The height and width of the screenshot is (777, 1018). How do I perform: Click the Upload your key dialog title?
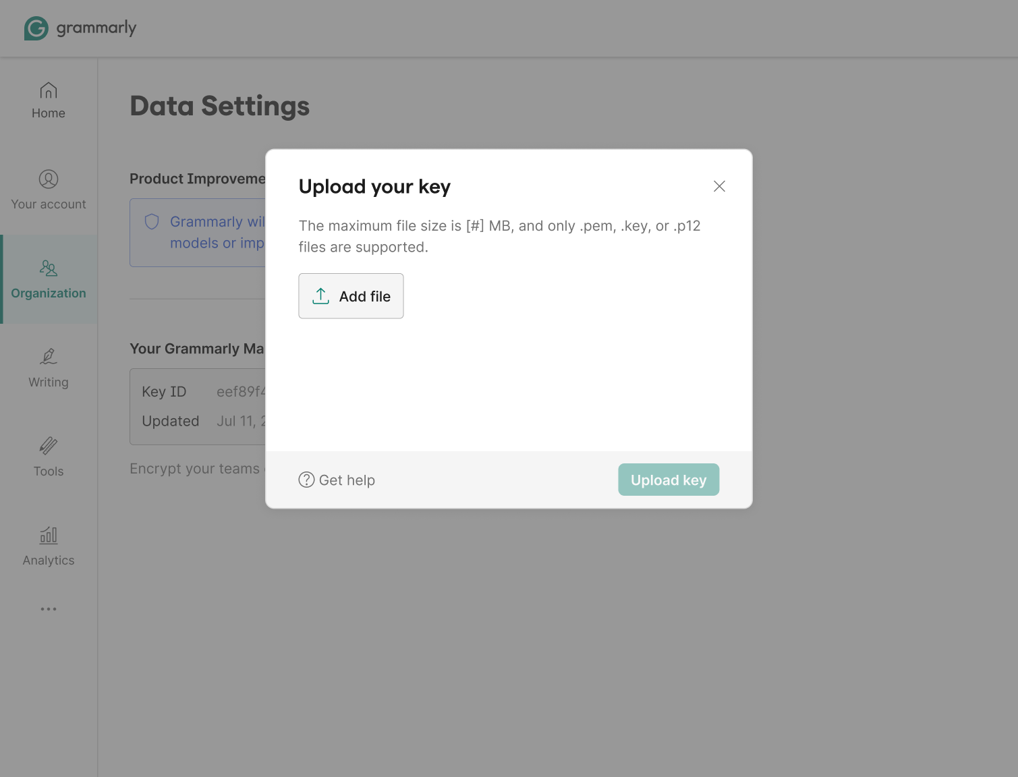pyautogui.click(x=374, y=187)
